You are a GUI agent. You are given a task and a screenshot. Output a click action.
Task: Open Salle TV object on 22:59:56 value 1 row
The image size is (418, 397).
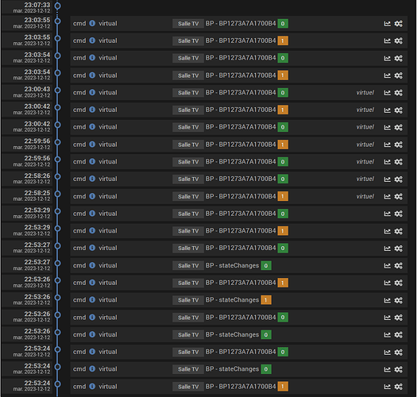pyautogui.click(x=188, y=145)
